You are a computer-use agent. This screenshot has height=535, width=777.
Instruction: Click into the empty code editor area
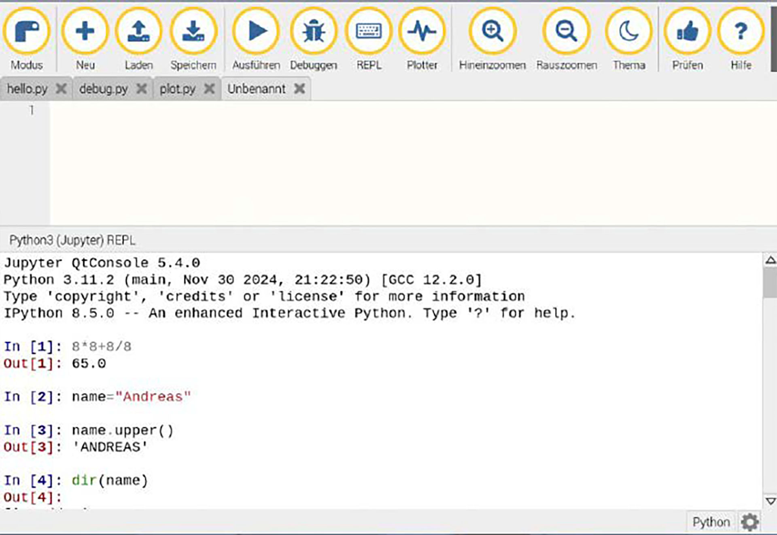coord(364,162)
